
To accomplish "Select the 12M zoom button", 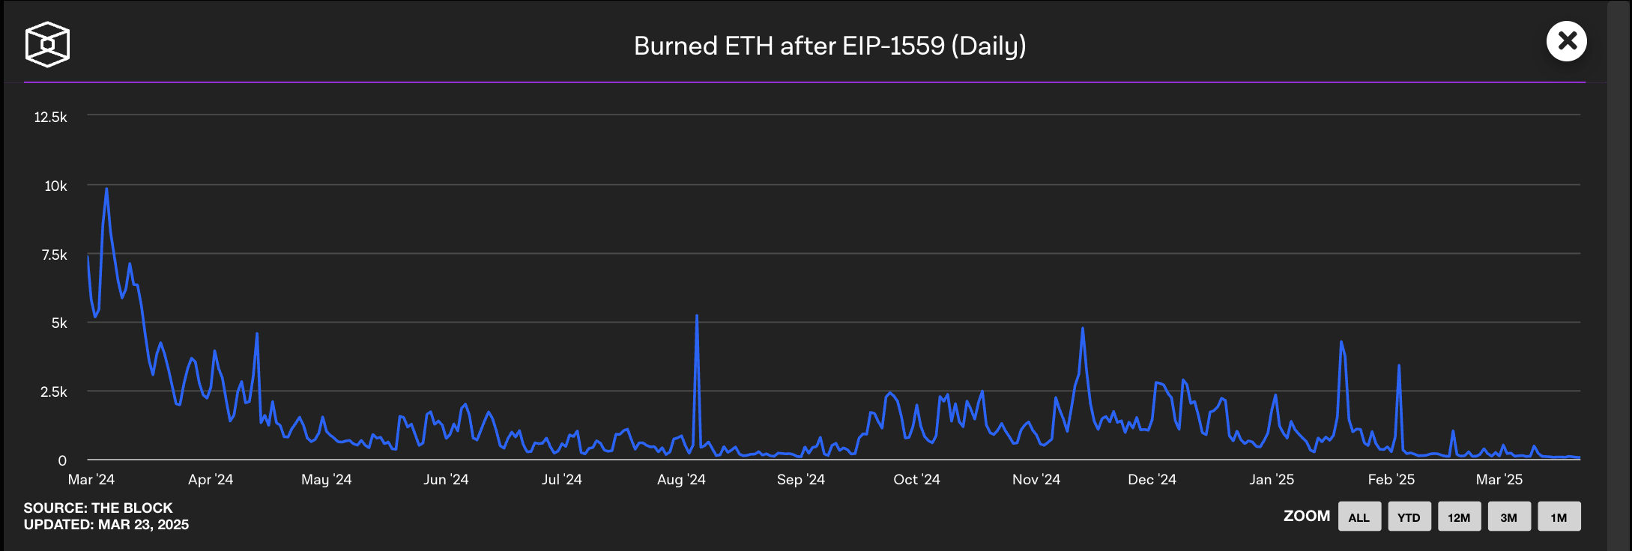I will [x=1459, y=517].
